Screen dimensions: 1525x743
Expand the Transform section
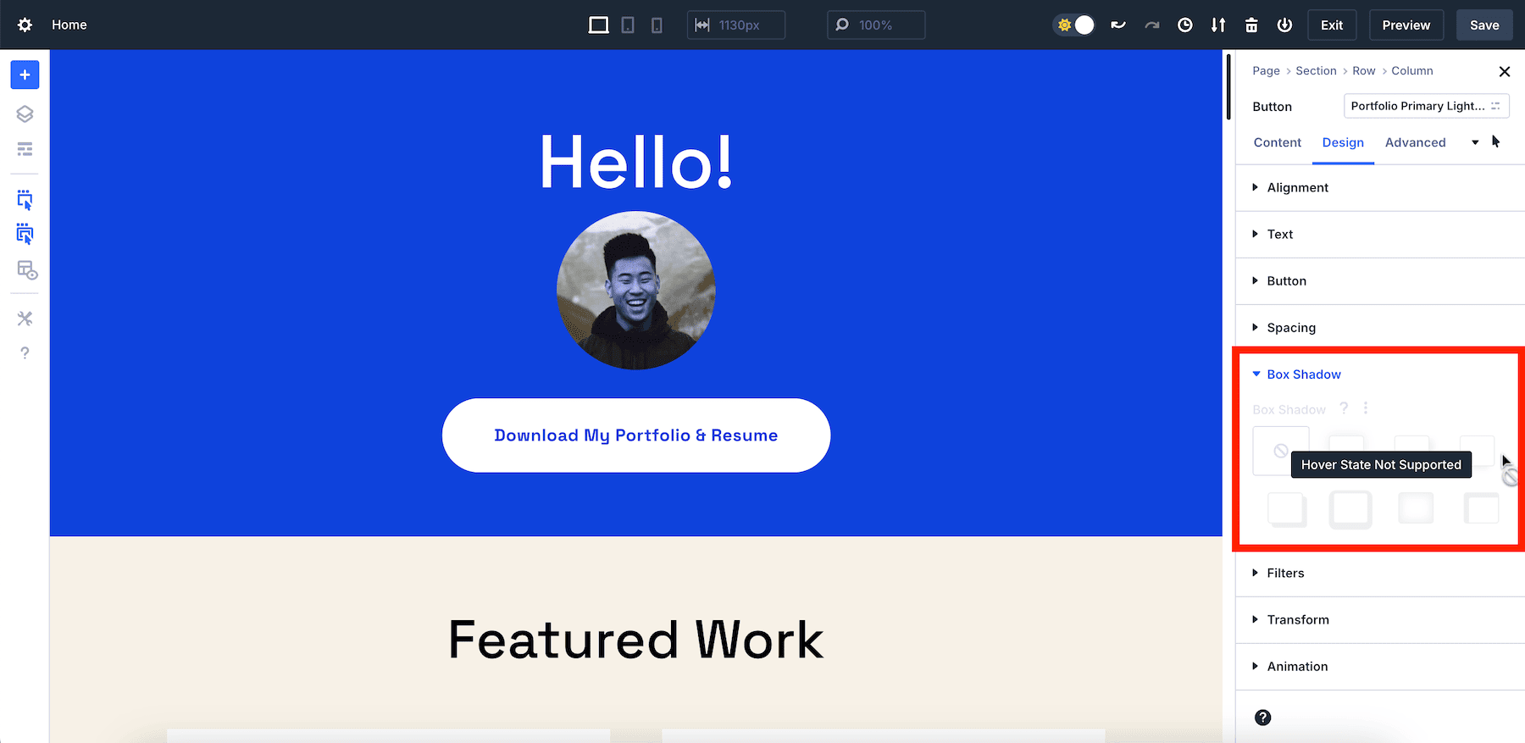click(x=1380, y=620)
